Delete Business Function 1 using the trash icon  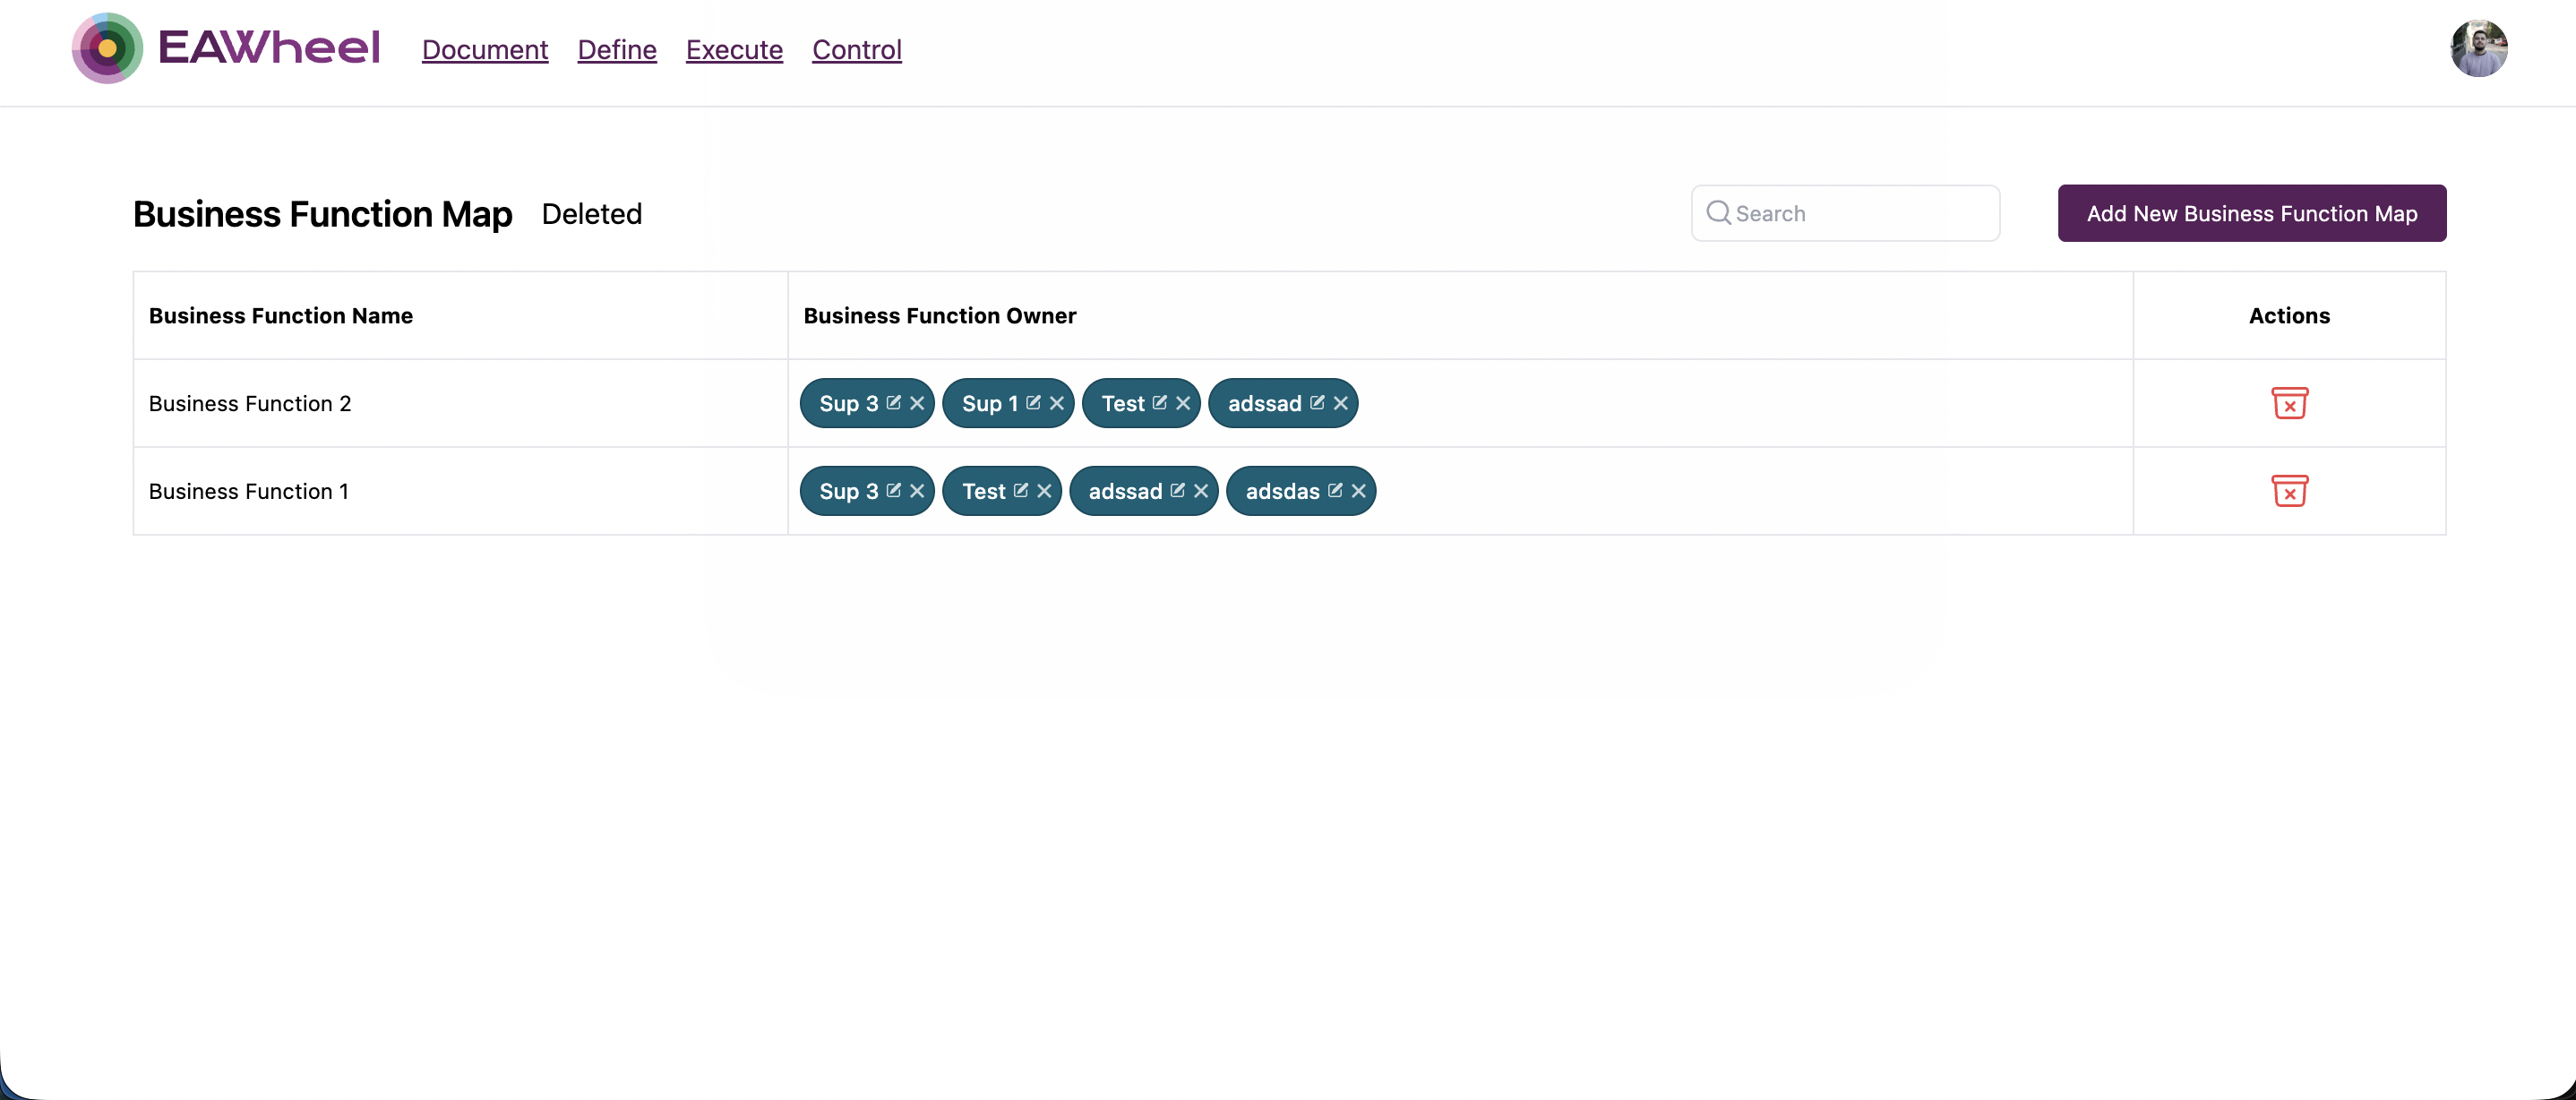point(2291,491)
